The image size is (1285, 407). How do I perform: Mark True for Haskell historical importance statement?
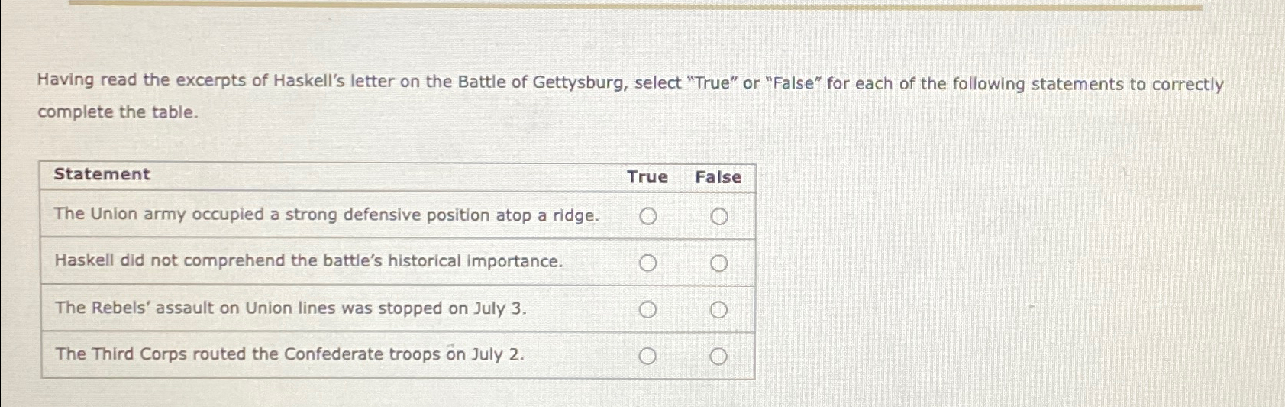tap(647, 263)
